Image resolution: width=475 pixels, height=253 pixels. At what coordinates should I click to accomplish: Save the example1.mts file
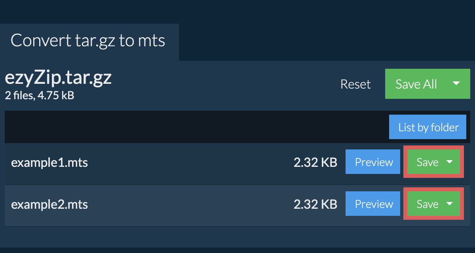tap(427, 162)
